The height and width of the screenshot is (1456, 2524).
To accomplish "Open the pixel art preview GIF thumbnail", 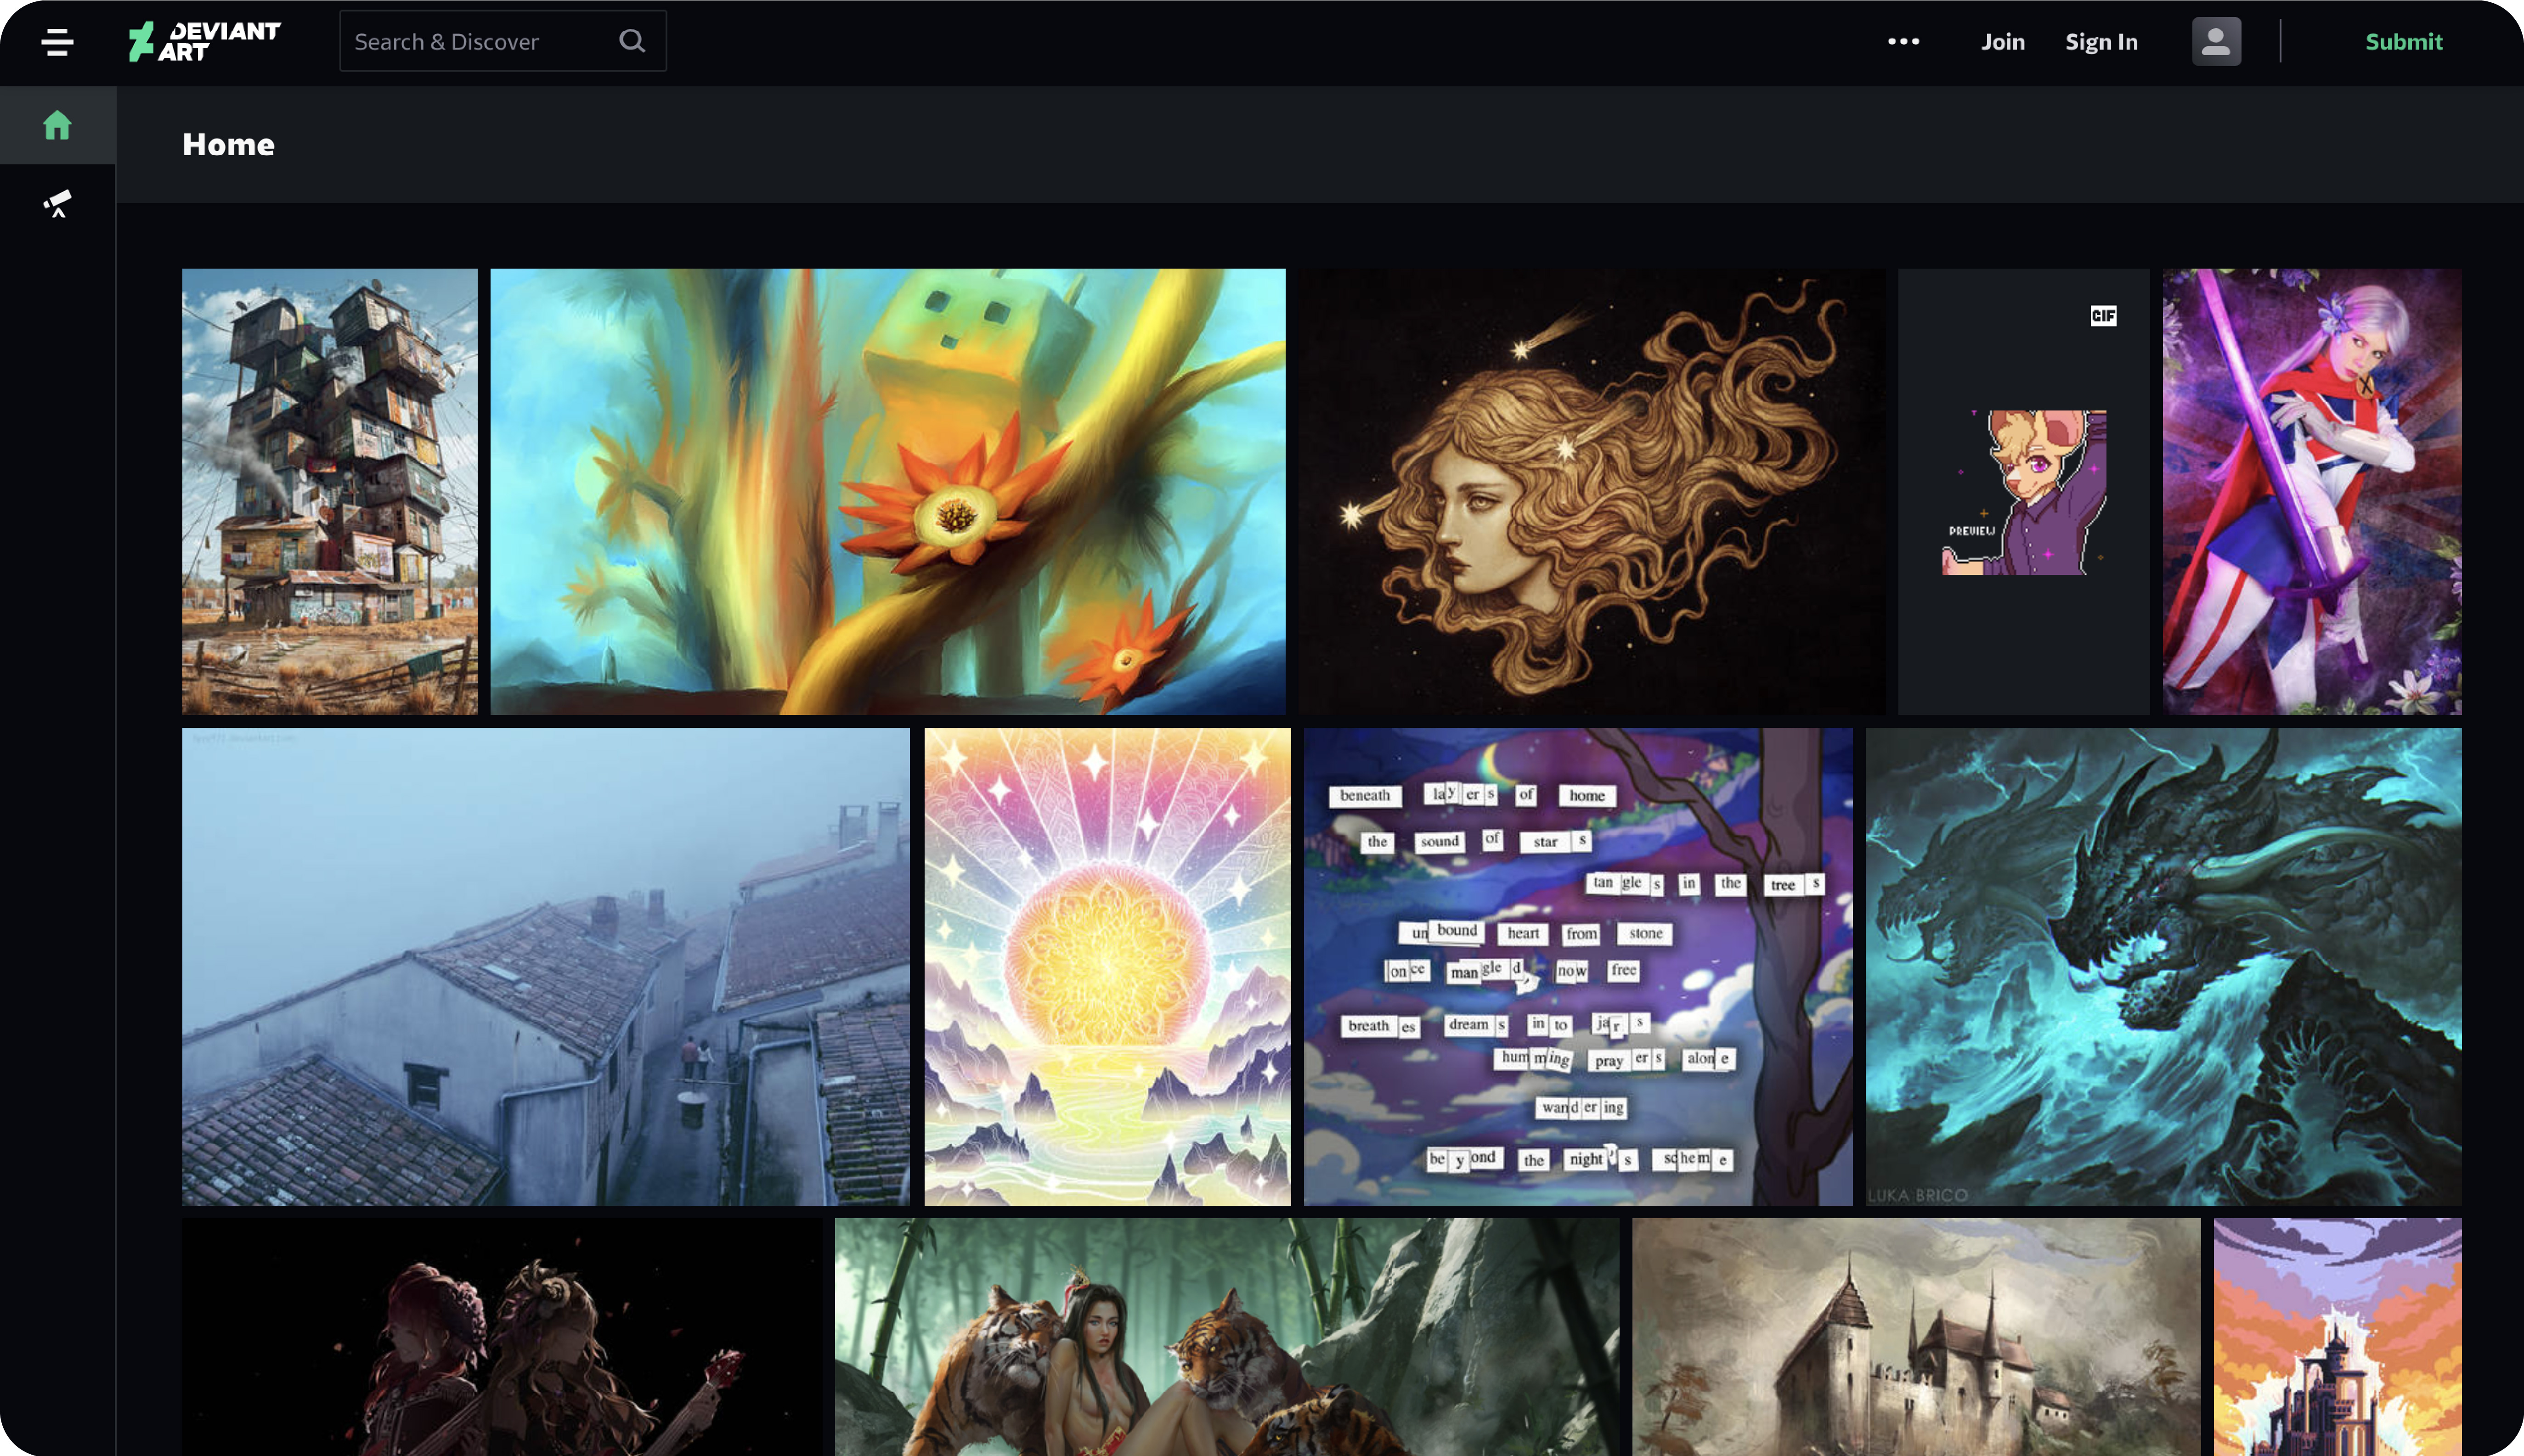I will 2024,491.
